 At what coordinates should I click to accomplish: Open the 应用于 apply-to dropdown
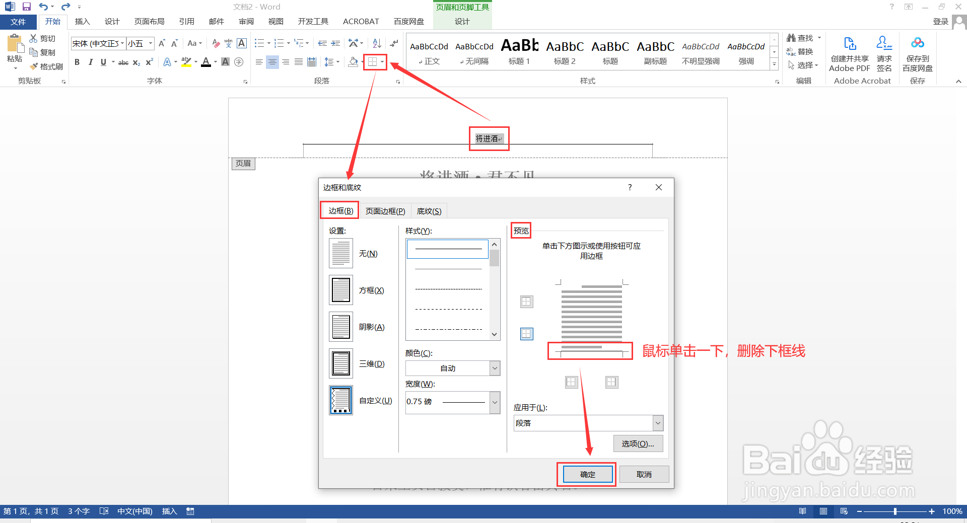click(x=658, y=423)
